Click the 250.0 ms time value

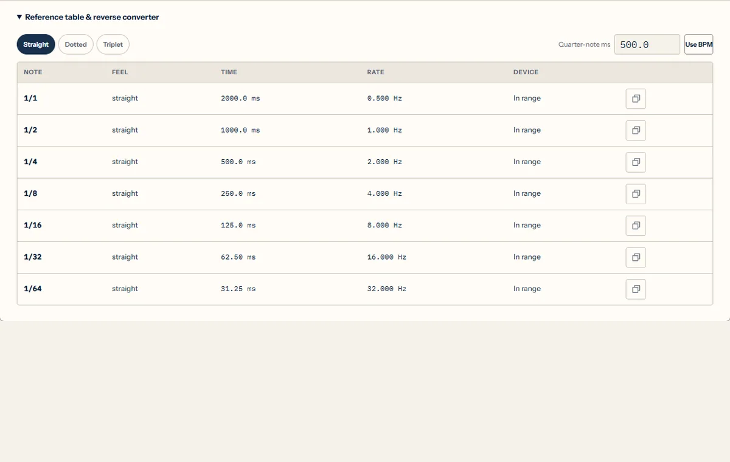[x=238, y=193]
